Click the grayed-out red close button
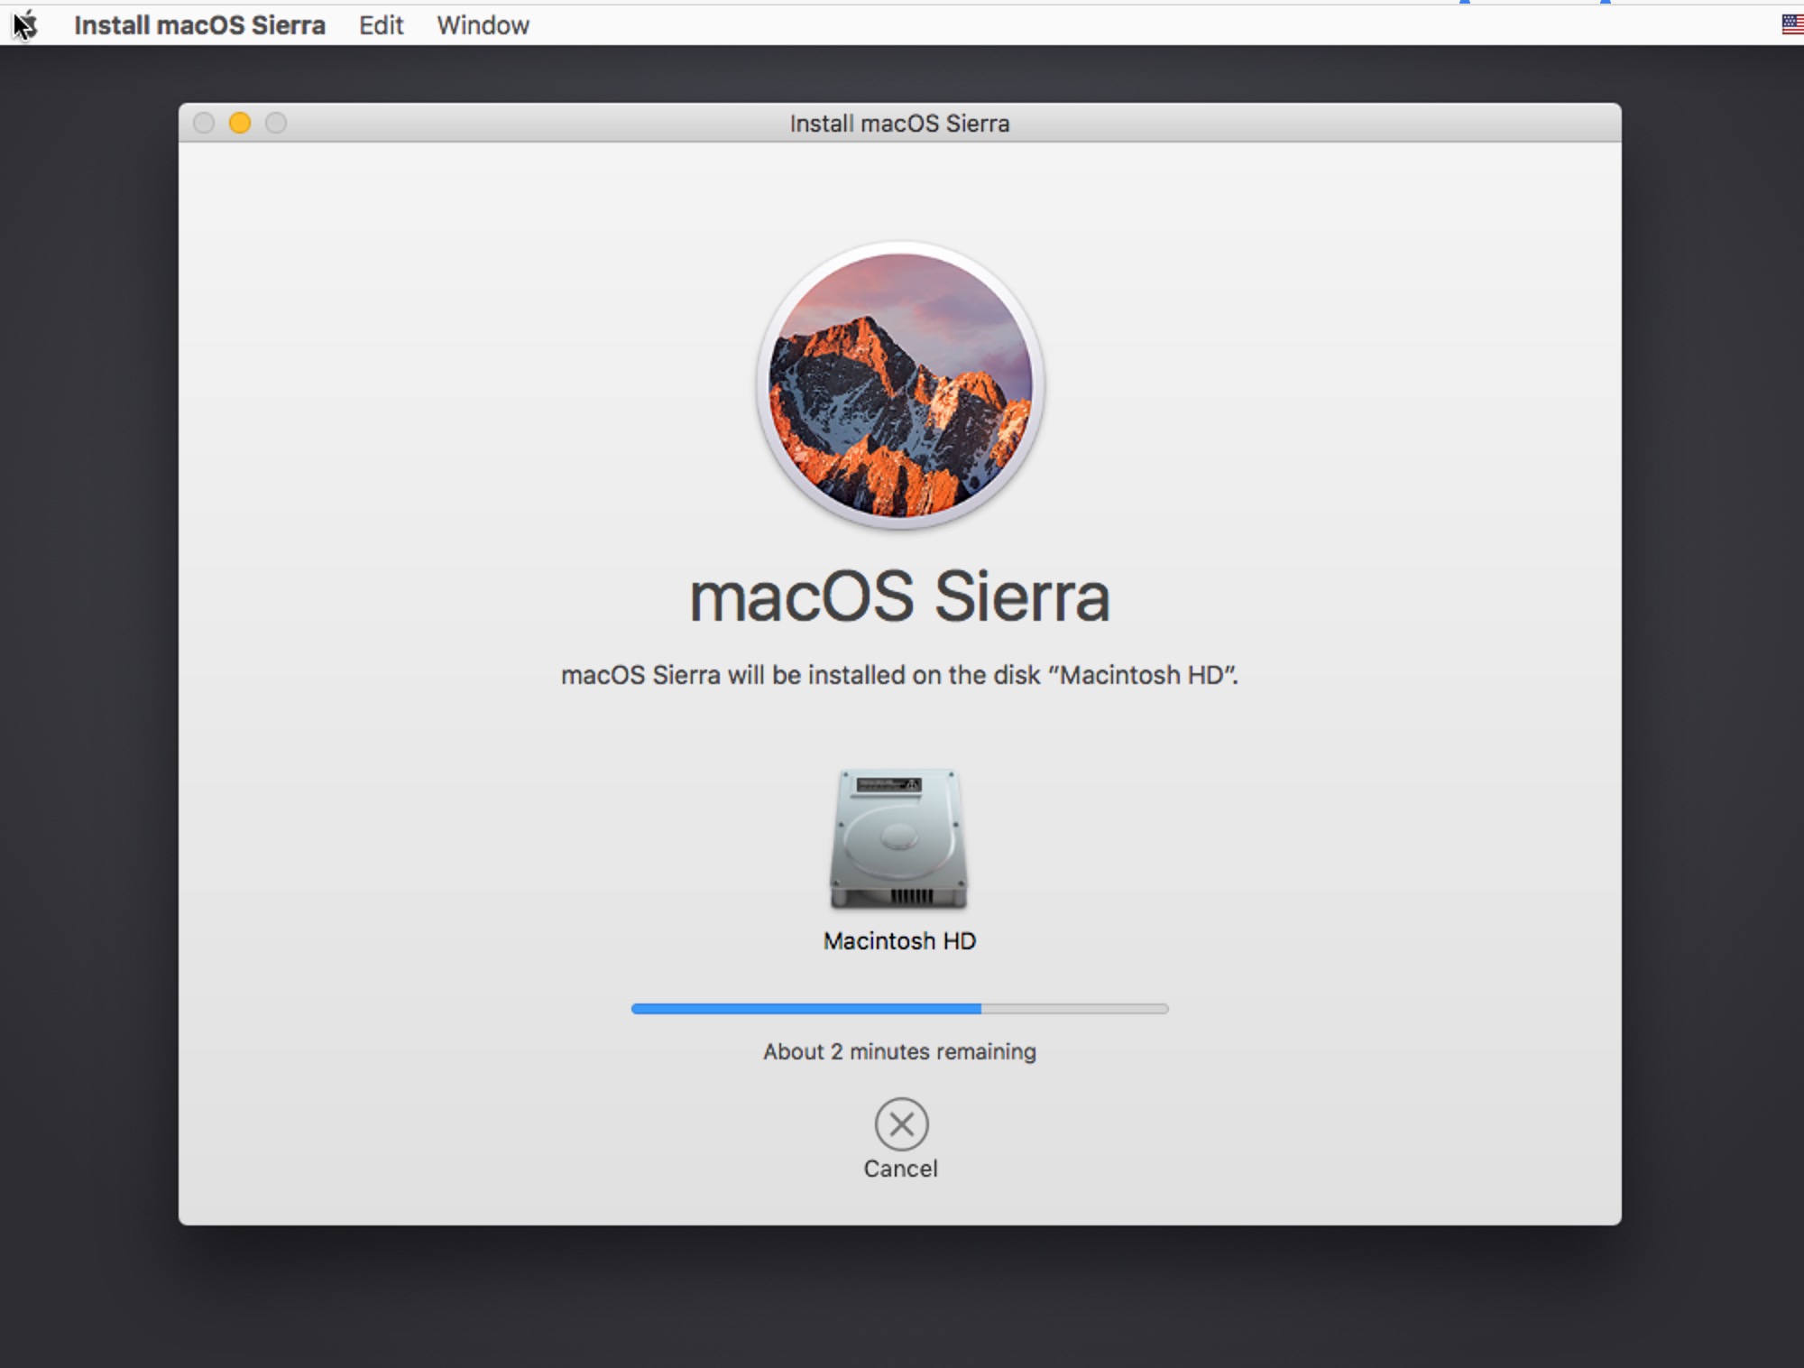 (204, 123)
